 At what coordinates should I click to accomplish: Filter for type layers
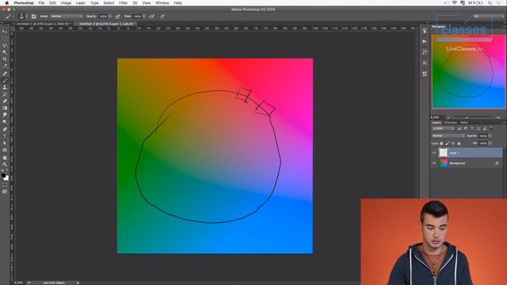point(472,128)
